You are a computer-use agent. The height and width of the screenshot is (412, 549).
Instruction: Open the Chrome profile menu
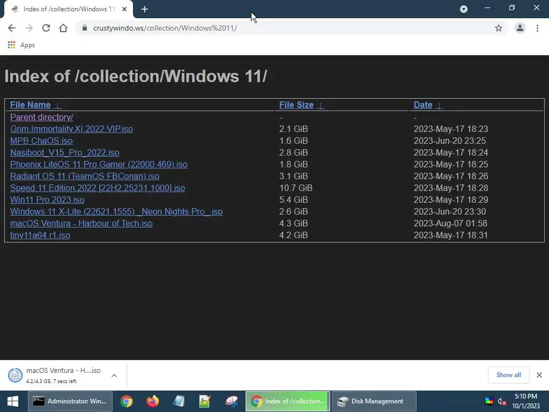tap(520, 28)
